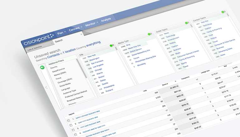Viewport: 240px width, 137px height.
Task: Select Microblog media type
Action: point(141,65)
